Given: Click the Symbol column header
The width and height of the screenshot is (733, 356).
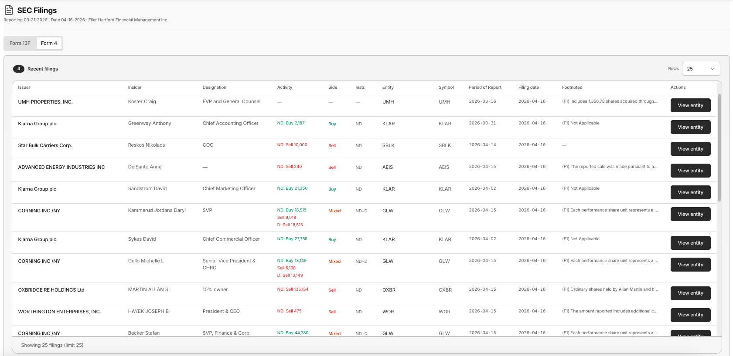Looking at the screenshot, I should click(x=446, y=87).
